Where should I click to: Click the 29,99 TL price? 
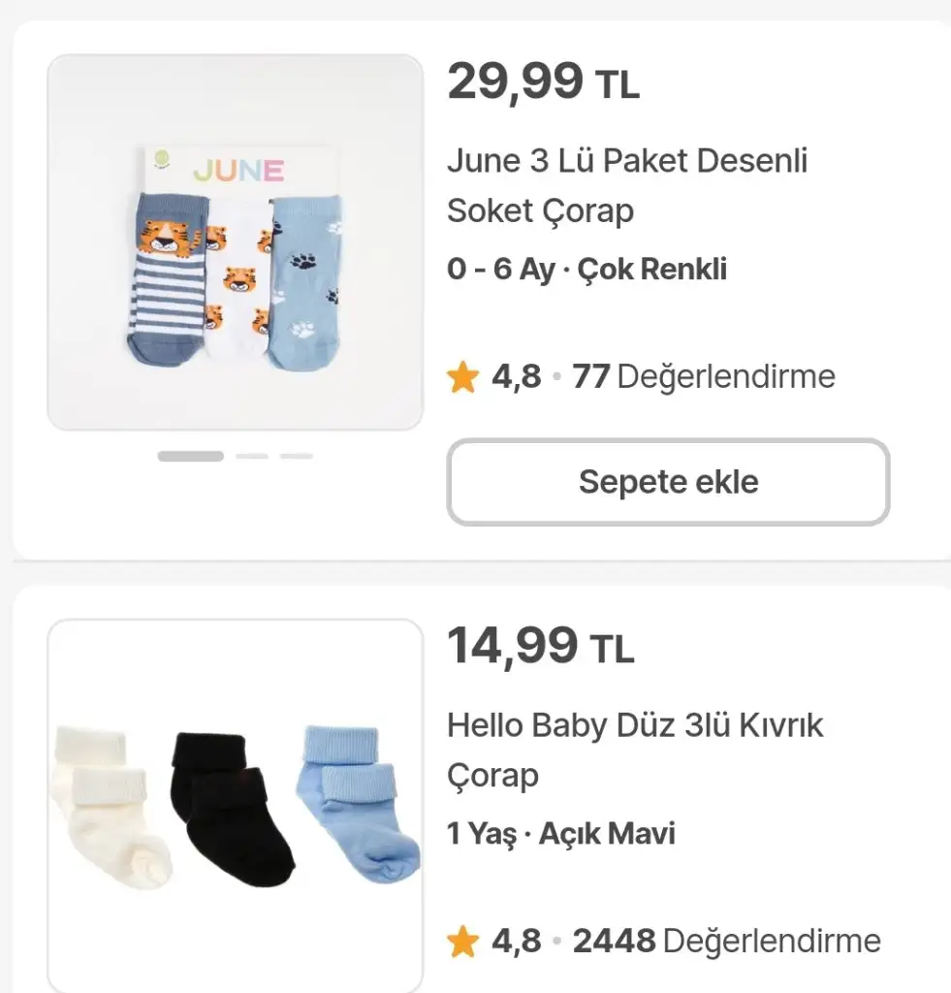[543, 81]
